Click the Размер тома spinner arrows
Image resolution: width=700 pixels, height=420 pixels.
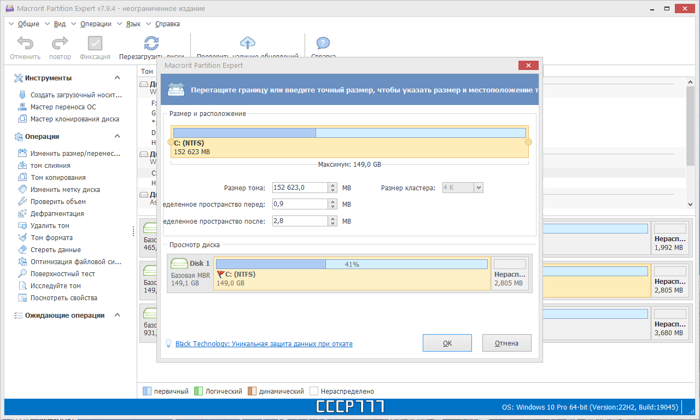[332, 188]
